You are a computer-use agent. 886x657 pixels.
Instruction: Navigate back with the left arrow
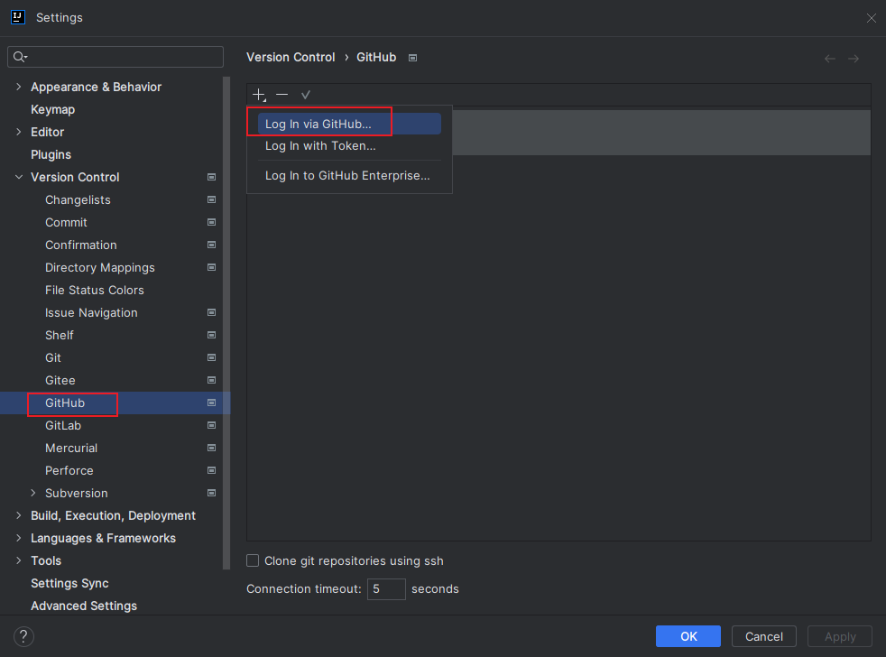pos(829,59)
